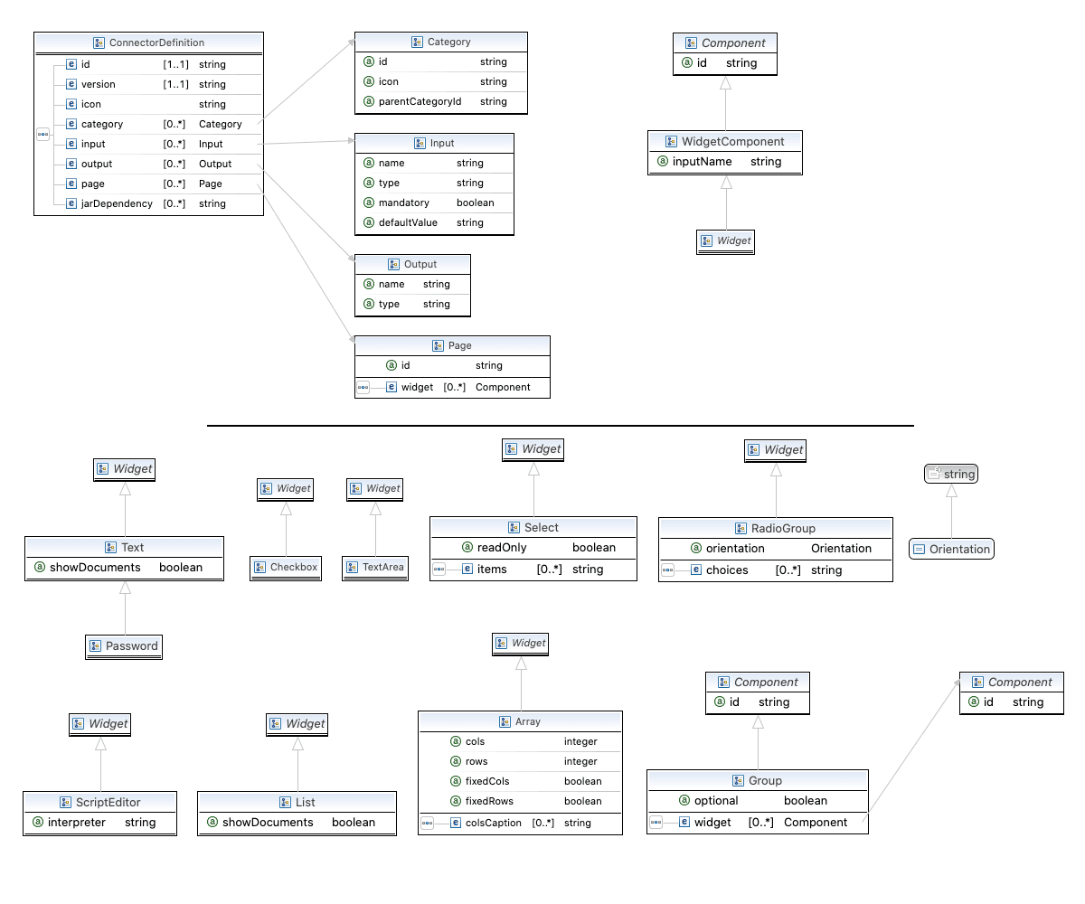
Task: Click the Output type header
Action: (412, 263)
